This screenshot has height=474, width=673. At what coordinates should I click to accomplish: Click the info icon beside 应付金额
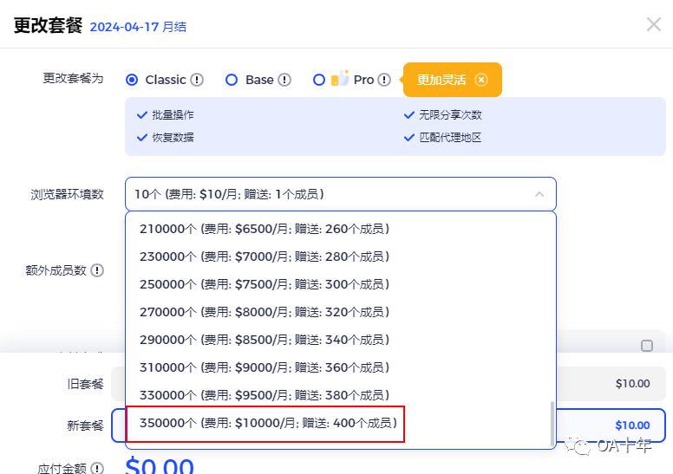97,469
